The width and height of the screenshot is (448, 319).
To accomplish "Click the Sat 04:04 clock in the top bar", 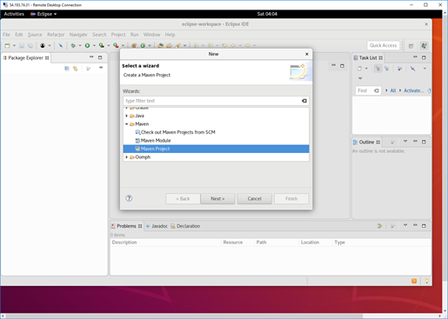I will (x=267, y=14).
